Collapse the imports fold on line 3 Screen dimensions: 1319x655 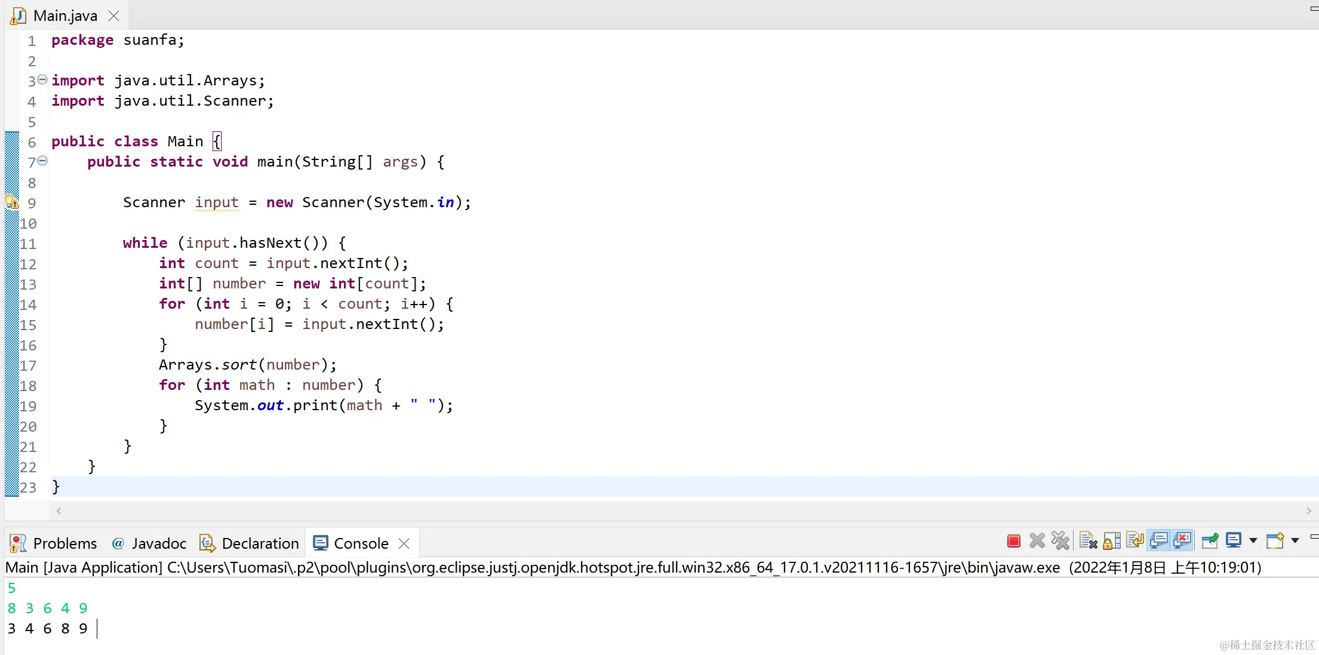42,79
